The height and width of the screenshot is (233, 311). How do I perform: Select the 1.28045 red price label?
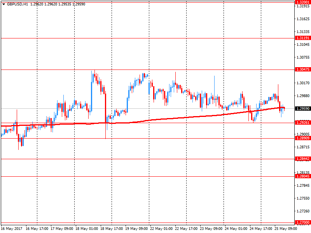click(x=303, y=176)
